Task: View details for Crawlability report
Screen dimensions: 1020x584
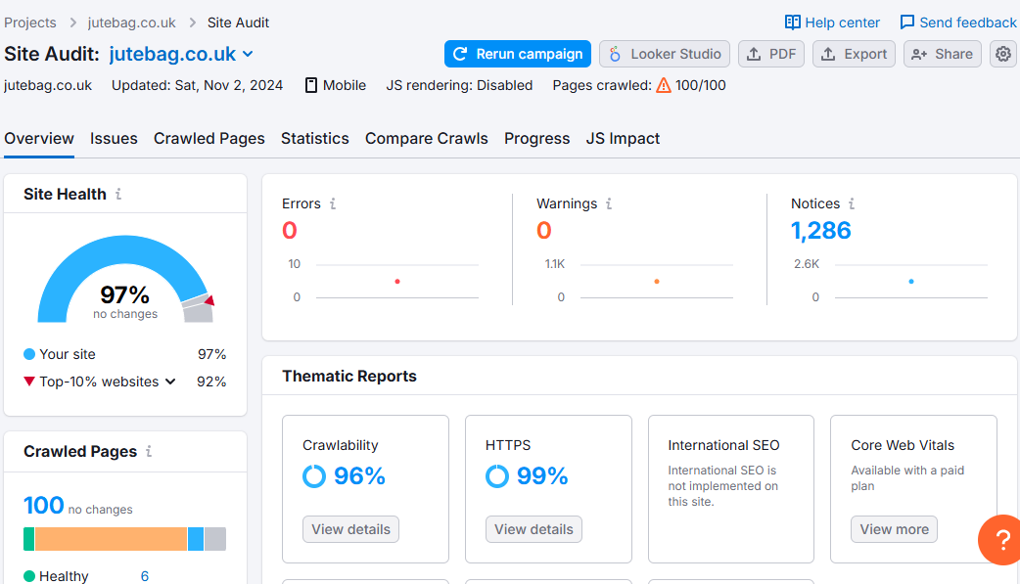Action: click(x=350, y=529)
